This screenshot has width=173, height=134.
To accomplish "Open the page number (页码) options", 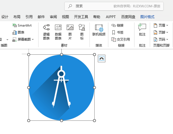I will pyautogui.click(x=161, y=39).
